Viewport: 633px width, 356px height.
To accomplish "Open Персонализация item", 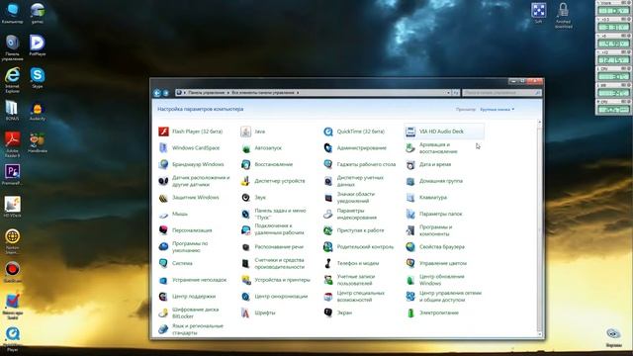I will click(x=185, y=230).
